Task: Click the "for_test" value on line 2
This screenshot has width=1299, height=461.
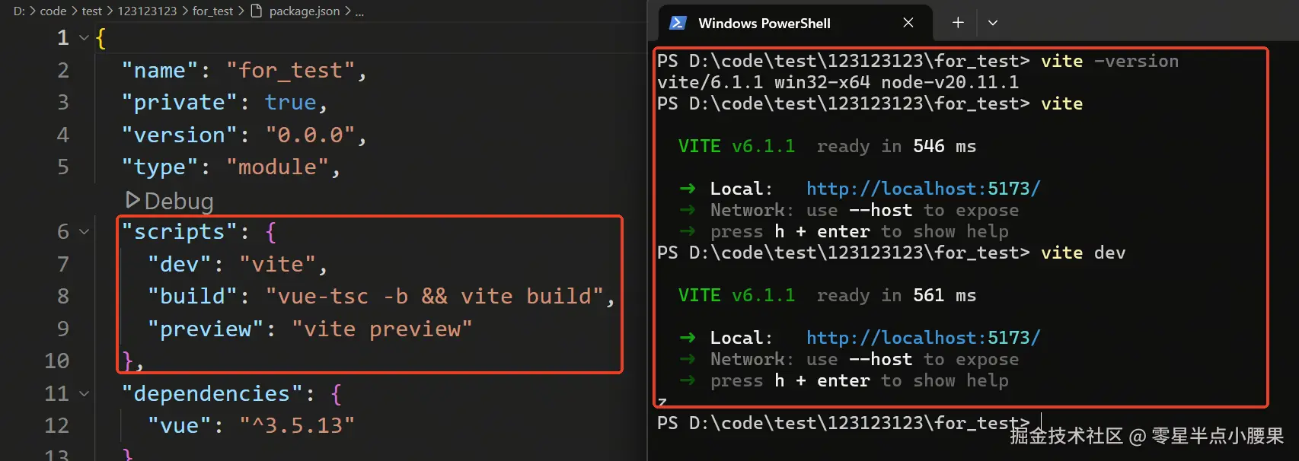Action: pos(291,70)
